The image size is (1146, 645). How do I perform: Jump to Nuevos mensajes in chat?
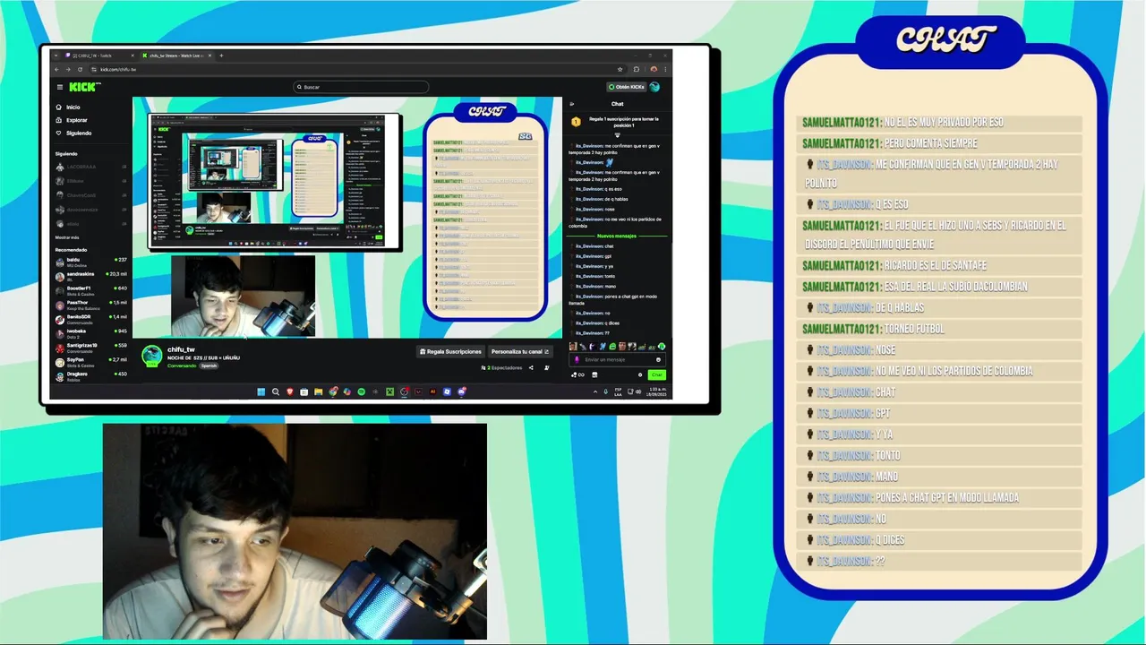(617, 236)
